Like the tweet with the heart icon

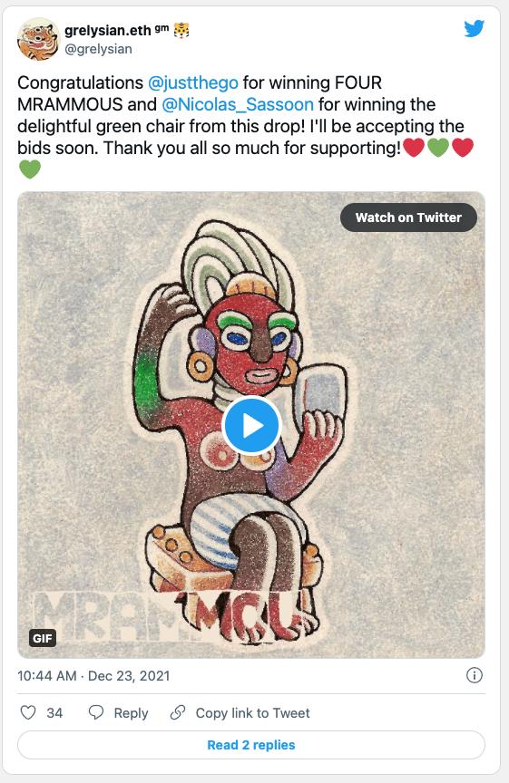click(x=28, y=712)
